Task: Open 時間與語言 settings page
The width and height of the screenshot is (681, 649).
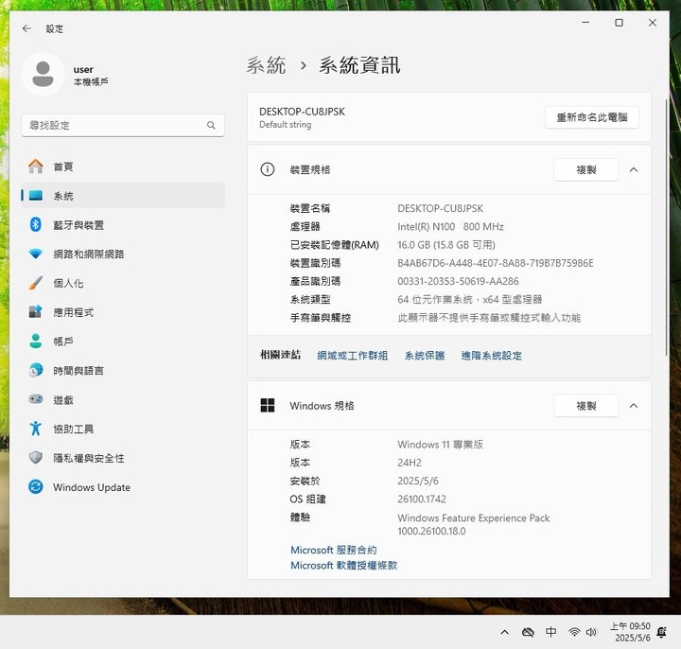Action: tap(123, 370)
